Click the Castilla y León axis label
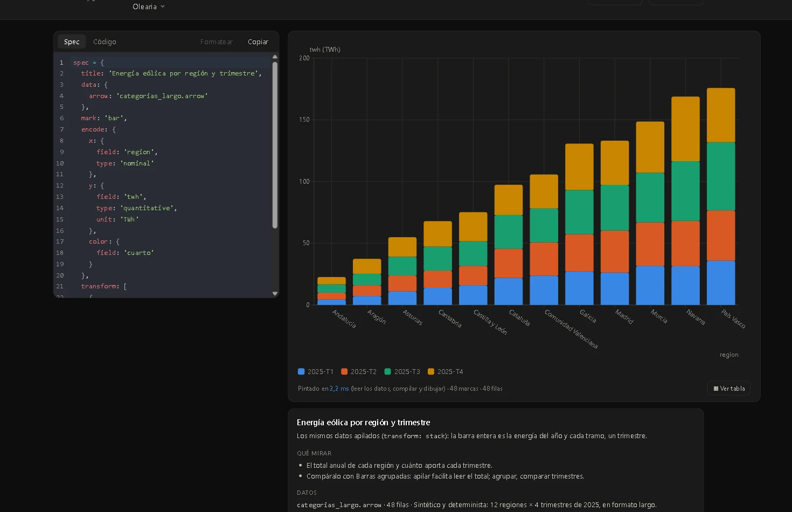The image size is (792, 512). (x=490, y=322)
